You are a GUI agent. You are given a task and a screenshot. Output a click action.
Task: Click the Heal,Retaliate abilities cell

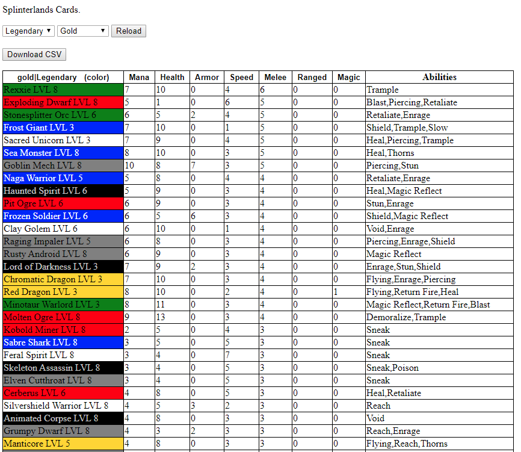tap(439, 393)
